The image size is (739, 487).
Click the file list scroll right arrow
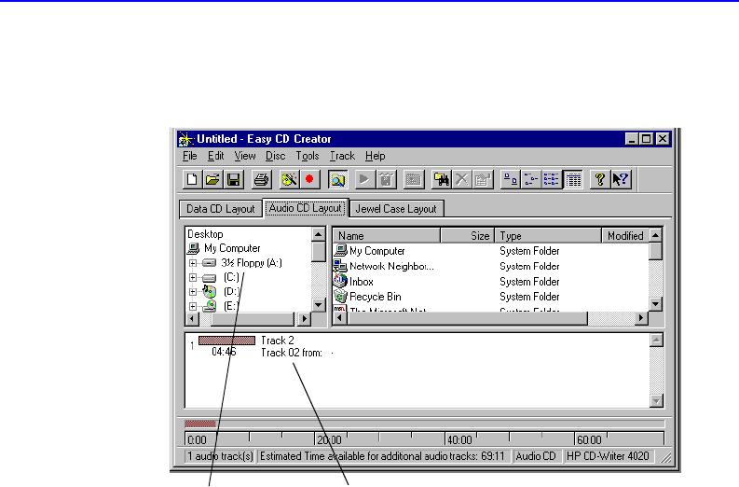click(x=641, y=318)
